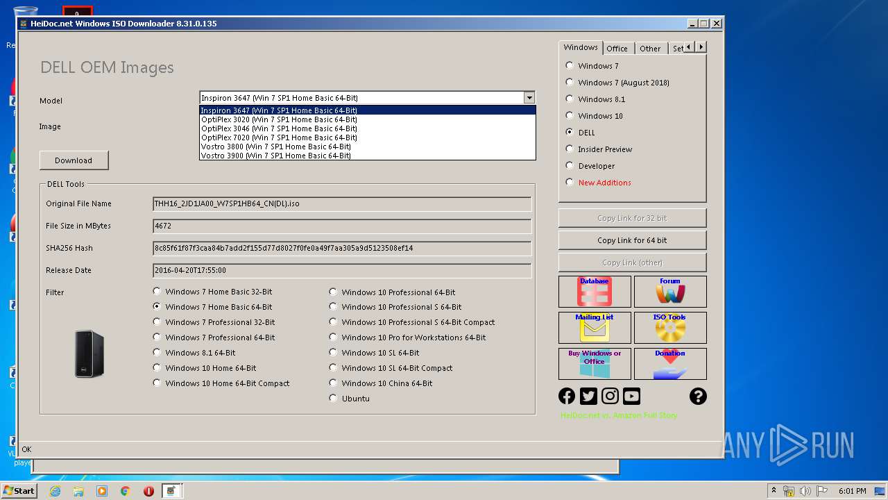This screenshot has width=888, height=500.
Task: Choose Vostro 3900 from Model list
Action: [368, 156]
